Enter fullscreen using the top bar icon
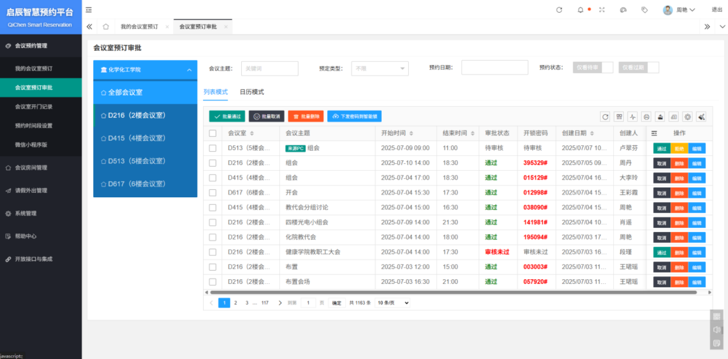The image size is (728, 359). click(x=602, y=10)
